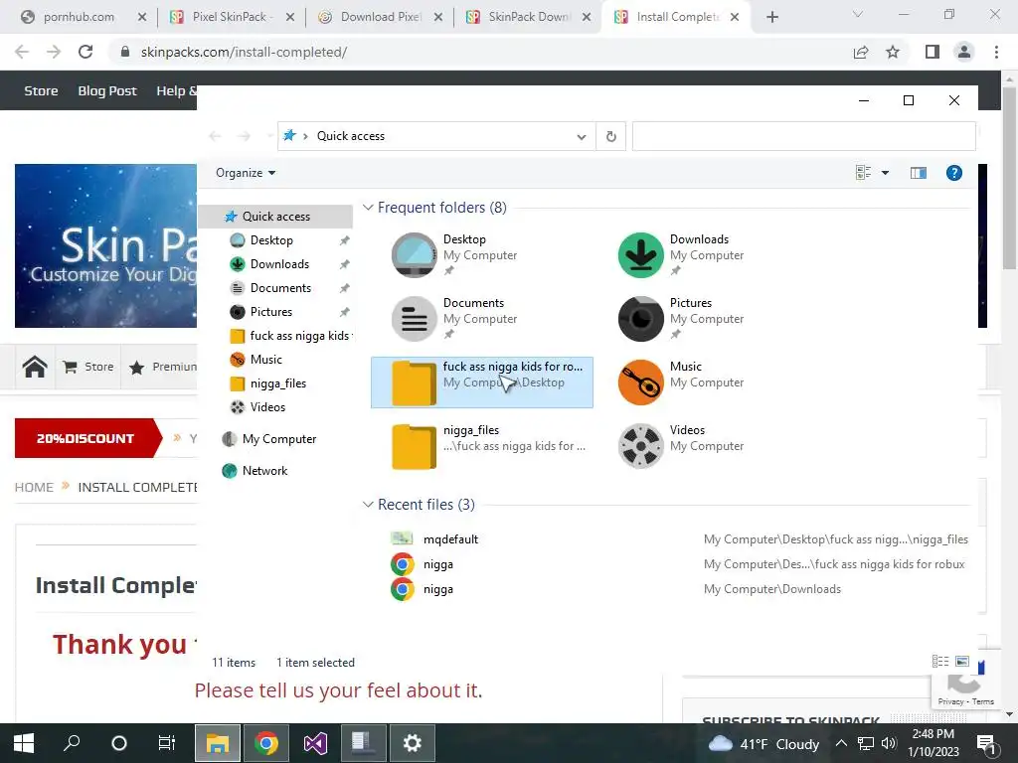Select Pictures in the navigation pane

tap(270, 312)
